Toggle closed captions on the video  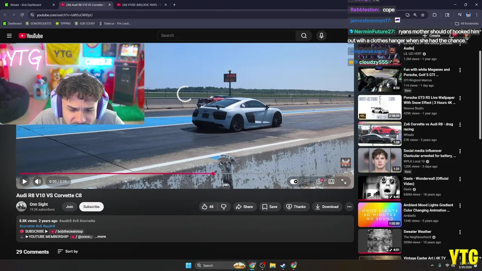307,181
